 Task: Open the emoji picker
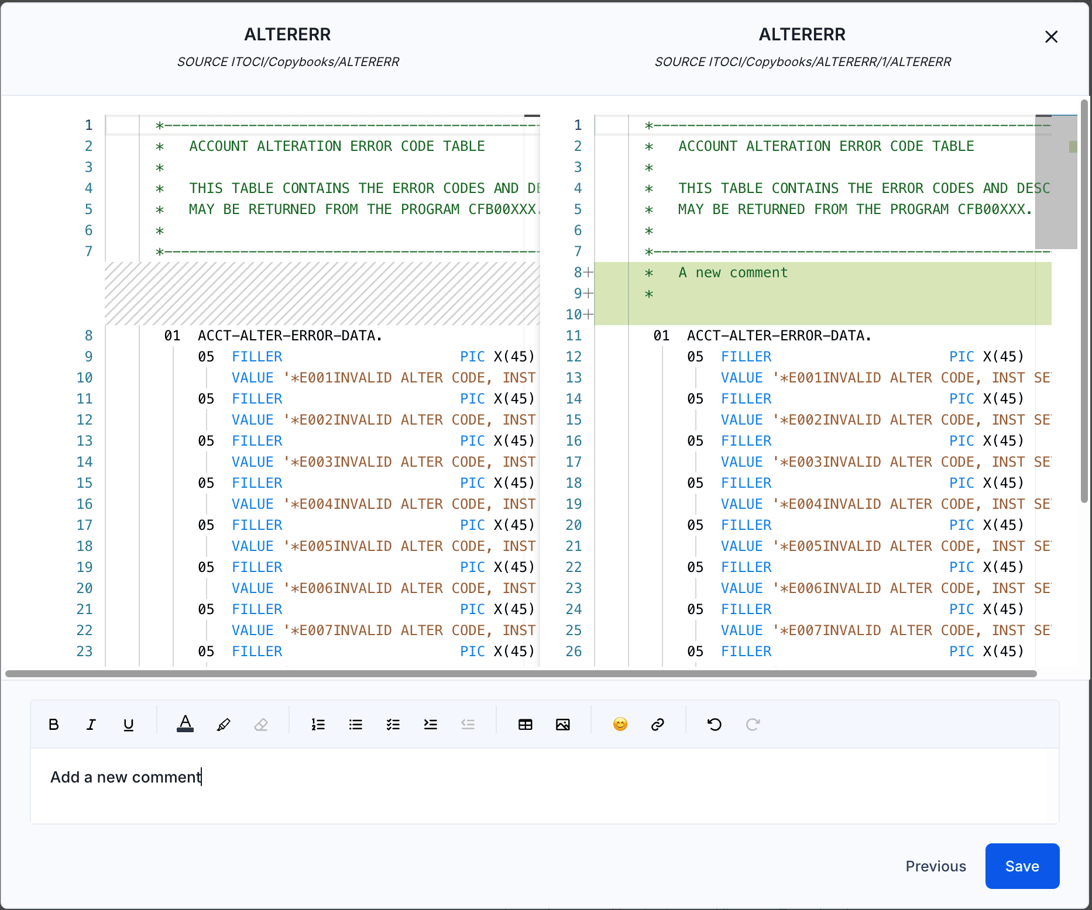coord(620,725)
